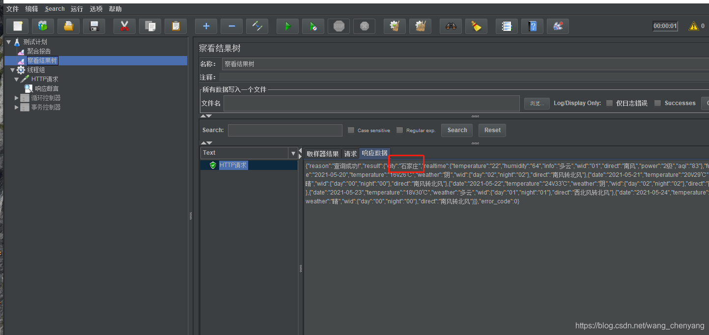Switch to the 取样器结果 tab
The width and height of the screenshot is (709, 335).
coord(323,154)
